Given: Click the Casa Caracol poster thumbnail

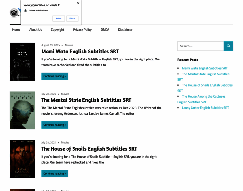Looking at the screenshot, I should click(x=22, y=159).
